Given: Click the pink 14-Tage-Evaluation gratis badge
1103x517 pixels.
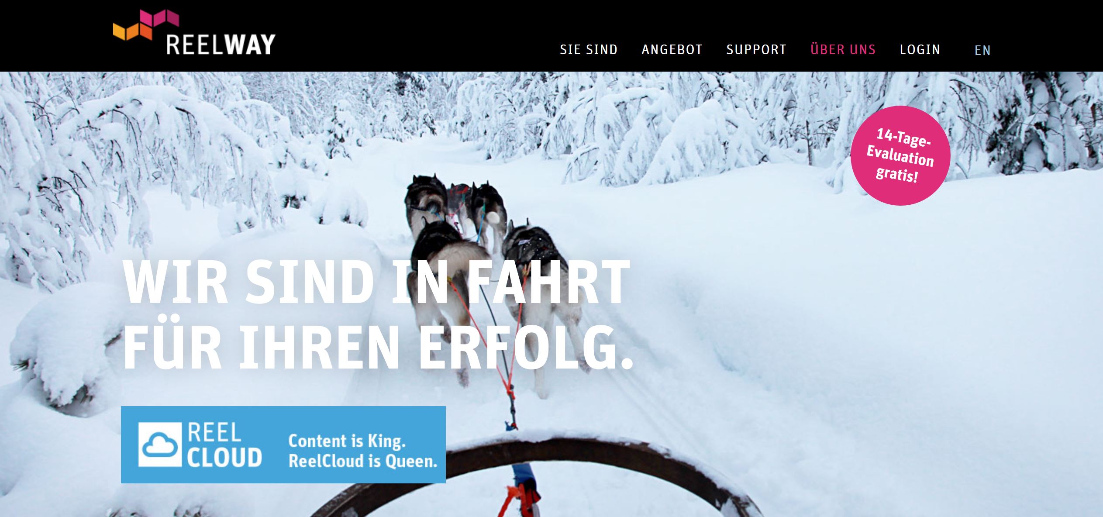Looking at the screenshot, I should (900, 155).
